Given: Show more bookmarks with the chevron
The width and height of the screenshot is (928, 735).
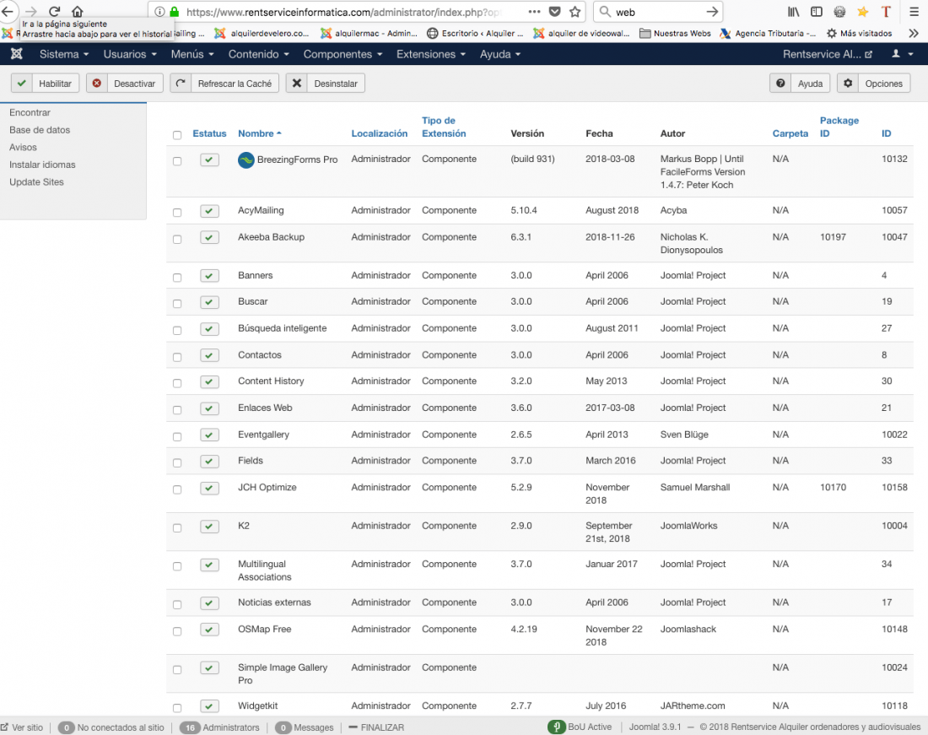Looking at the screenshot, I should coord(914,33).
